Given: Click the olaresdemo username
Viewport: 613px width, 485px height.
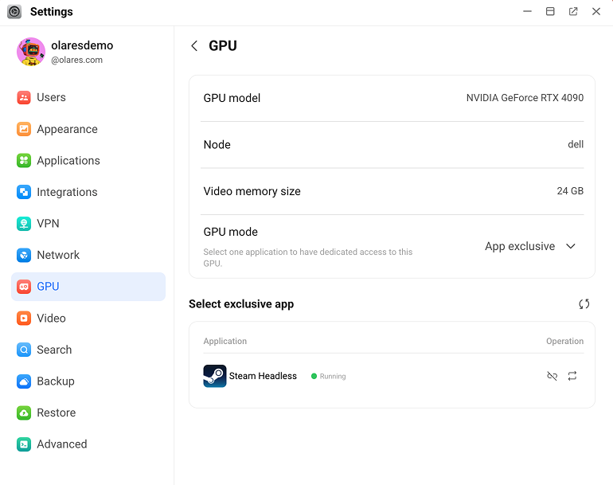Looking at the screenshot, I should [x=82, y=45].
